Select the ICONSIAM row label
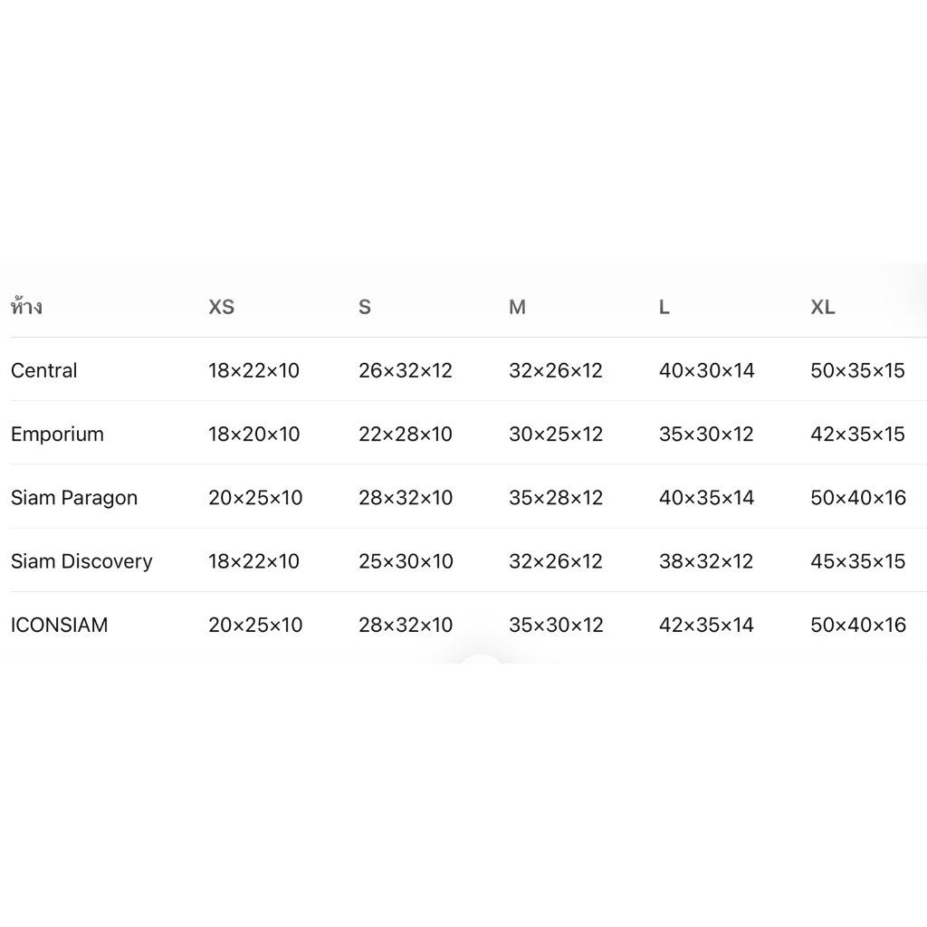 click(x=59, y=625)
